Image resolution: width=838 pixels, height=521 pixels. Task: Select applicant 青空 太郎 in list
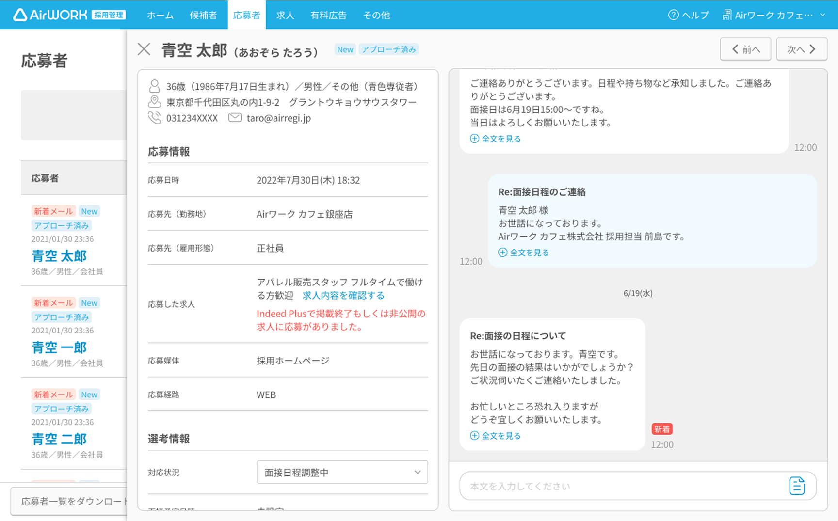point(59,256)
